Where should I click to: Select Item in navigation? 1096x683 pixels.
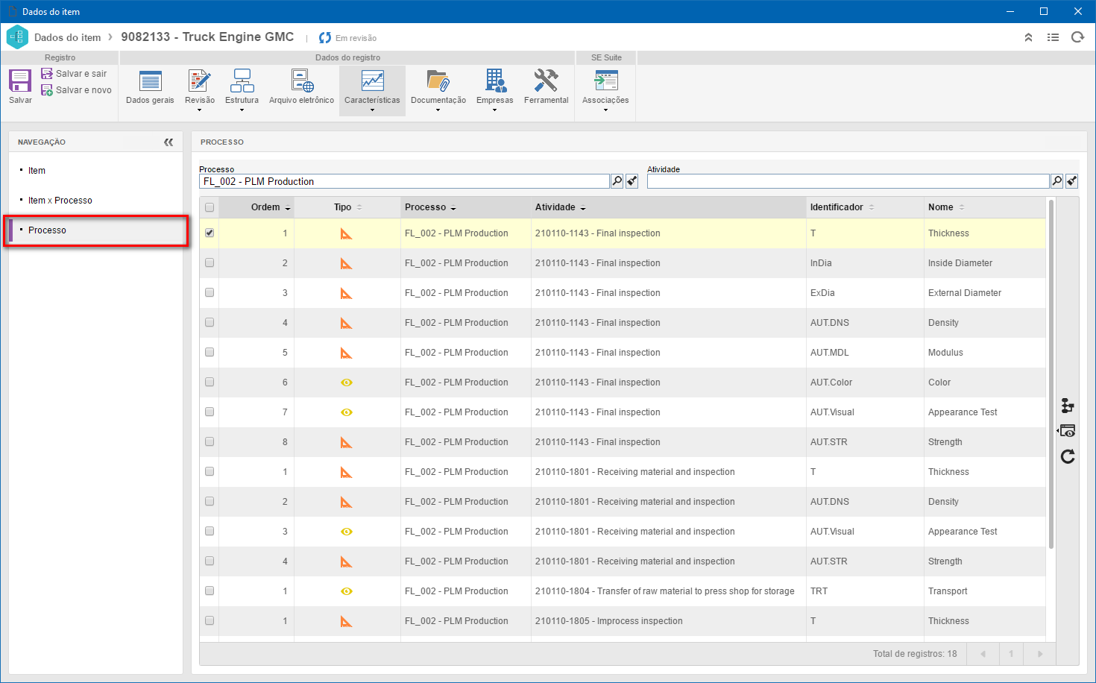pyautogui.click(x=37, y=171)
